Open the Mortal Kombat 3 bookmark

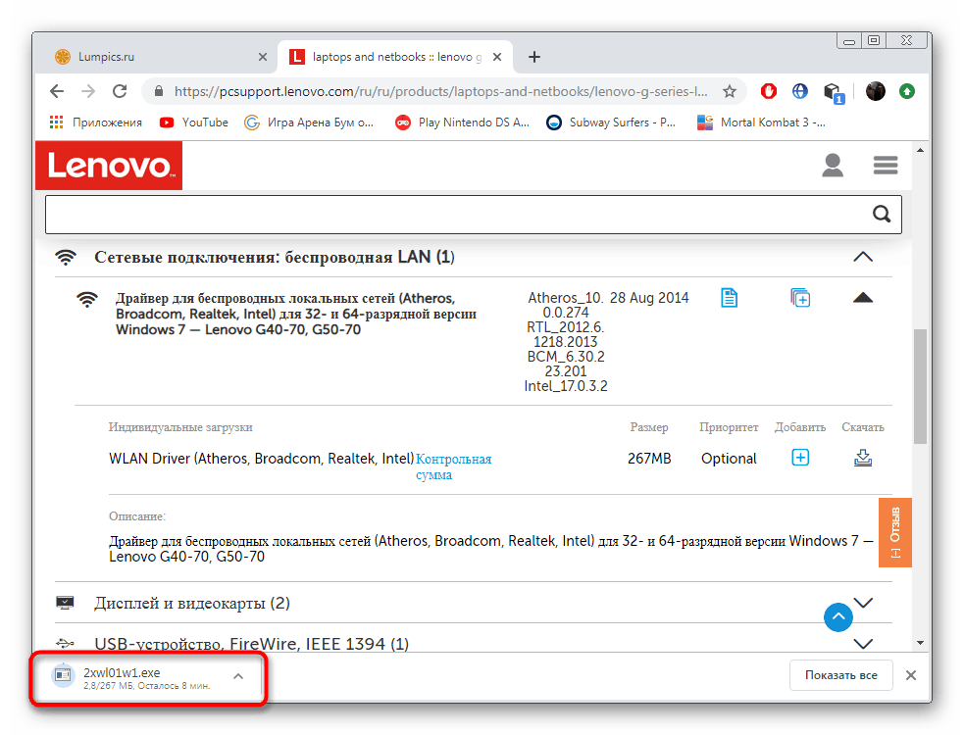click(x=760, y=122)
